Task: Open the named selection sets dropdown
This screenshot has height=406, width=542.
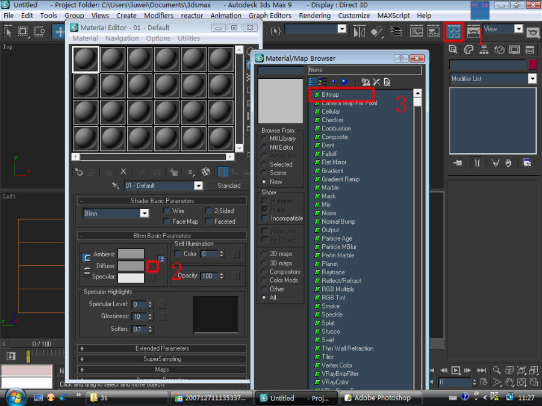Action: [x=342, y=29]
